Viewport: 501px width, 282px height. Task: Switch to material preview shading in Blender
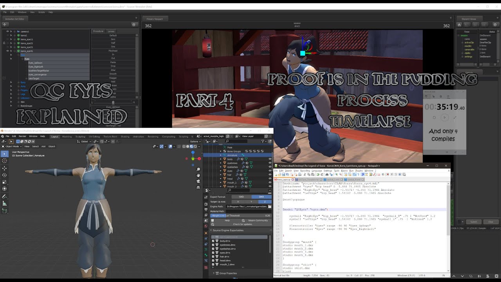pyautogui.click(x=192, y=146)
